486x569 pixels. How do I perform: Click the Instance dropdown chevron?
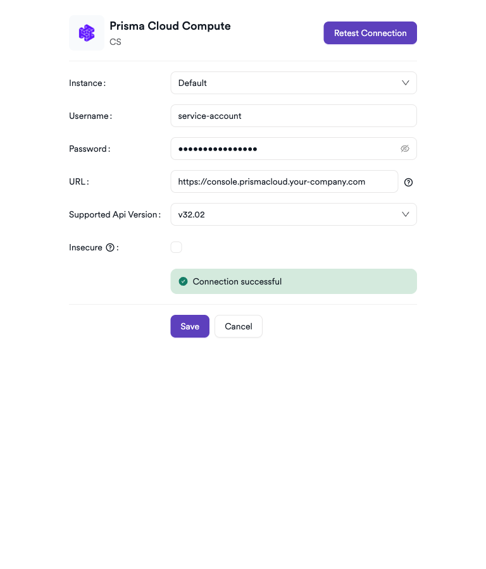pyautogui.click(x=405, y=83)
